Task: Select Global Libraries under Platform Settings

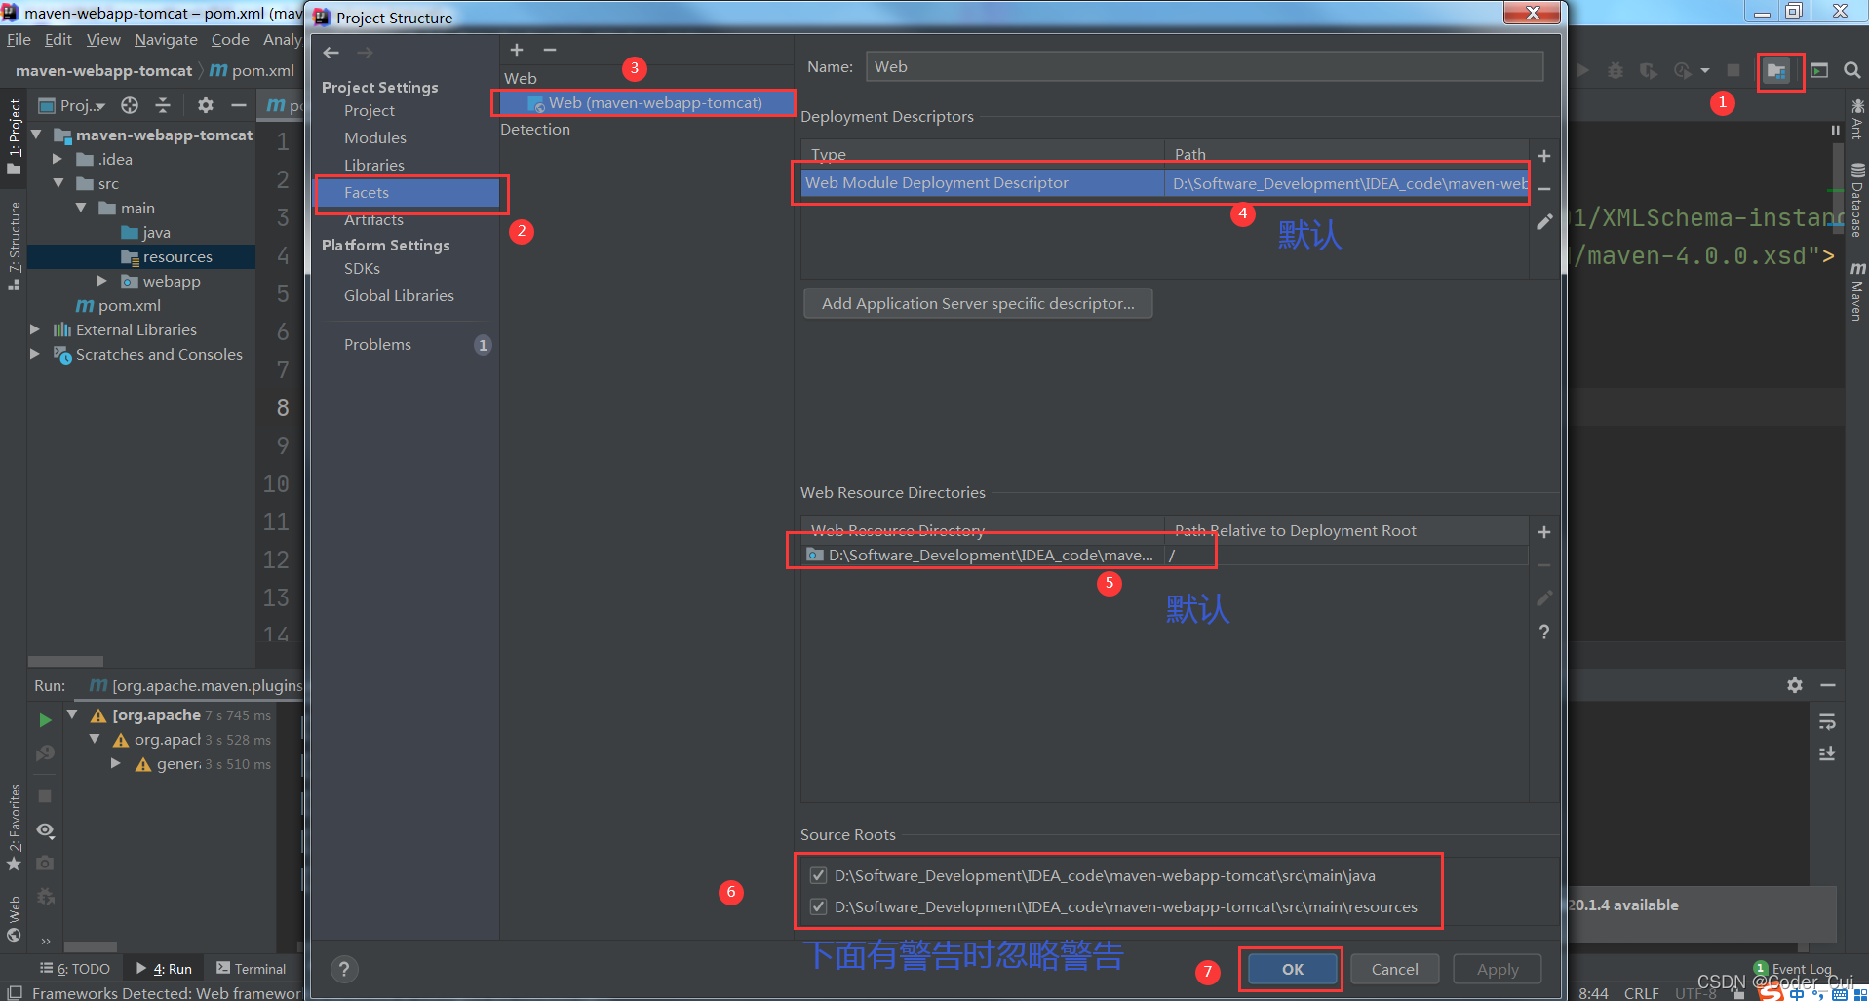Action: tap(399, 295)
